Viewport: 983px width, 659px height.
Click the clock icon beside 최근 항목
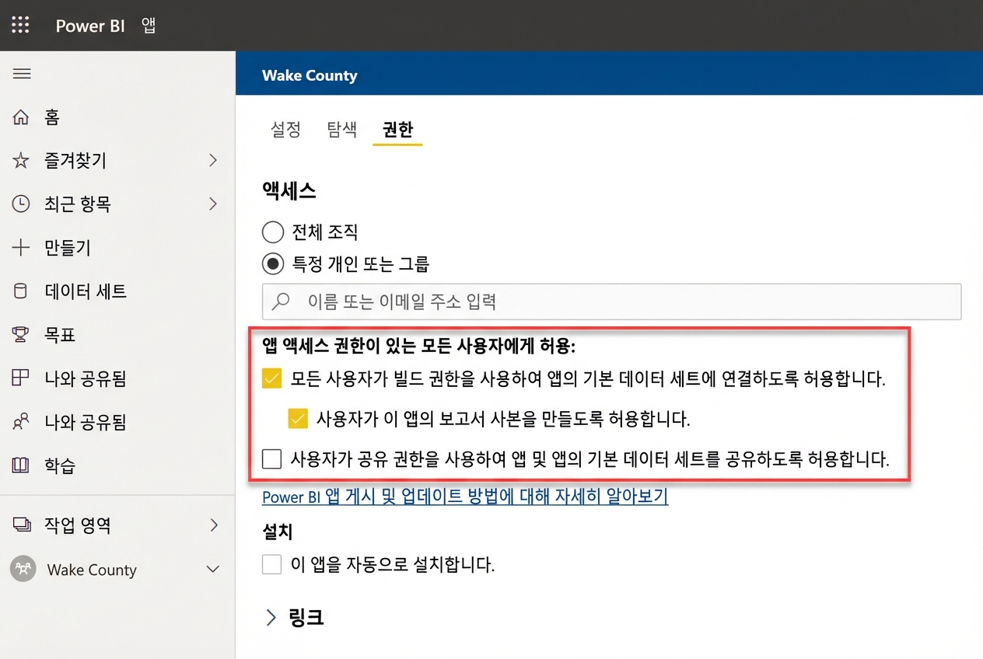[21, 204]
